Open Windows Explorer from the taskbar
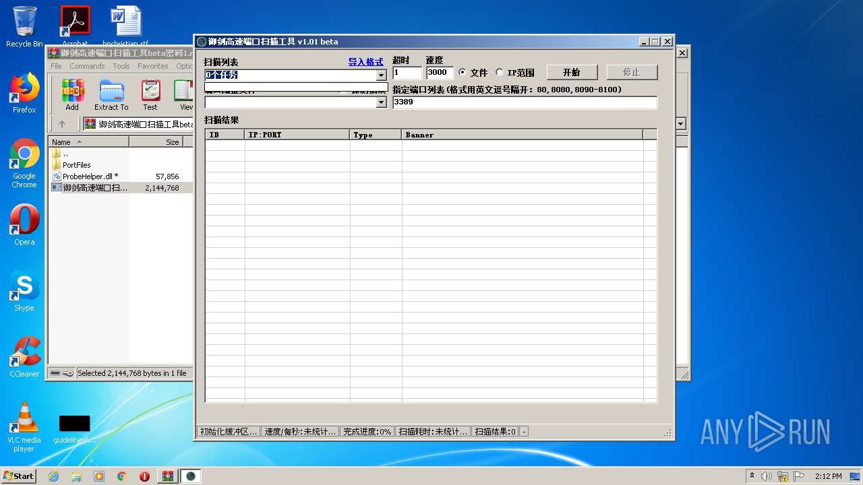This screenshot has width=863, height=485. 76,476
